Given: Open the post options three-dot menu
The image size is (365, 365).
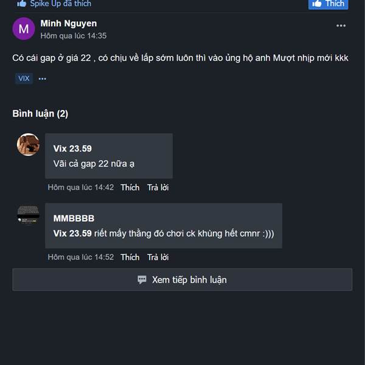Looking at the screenshot, I should click(341, 26).
